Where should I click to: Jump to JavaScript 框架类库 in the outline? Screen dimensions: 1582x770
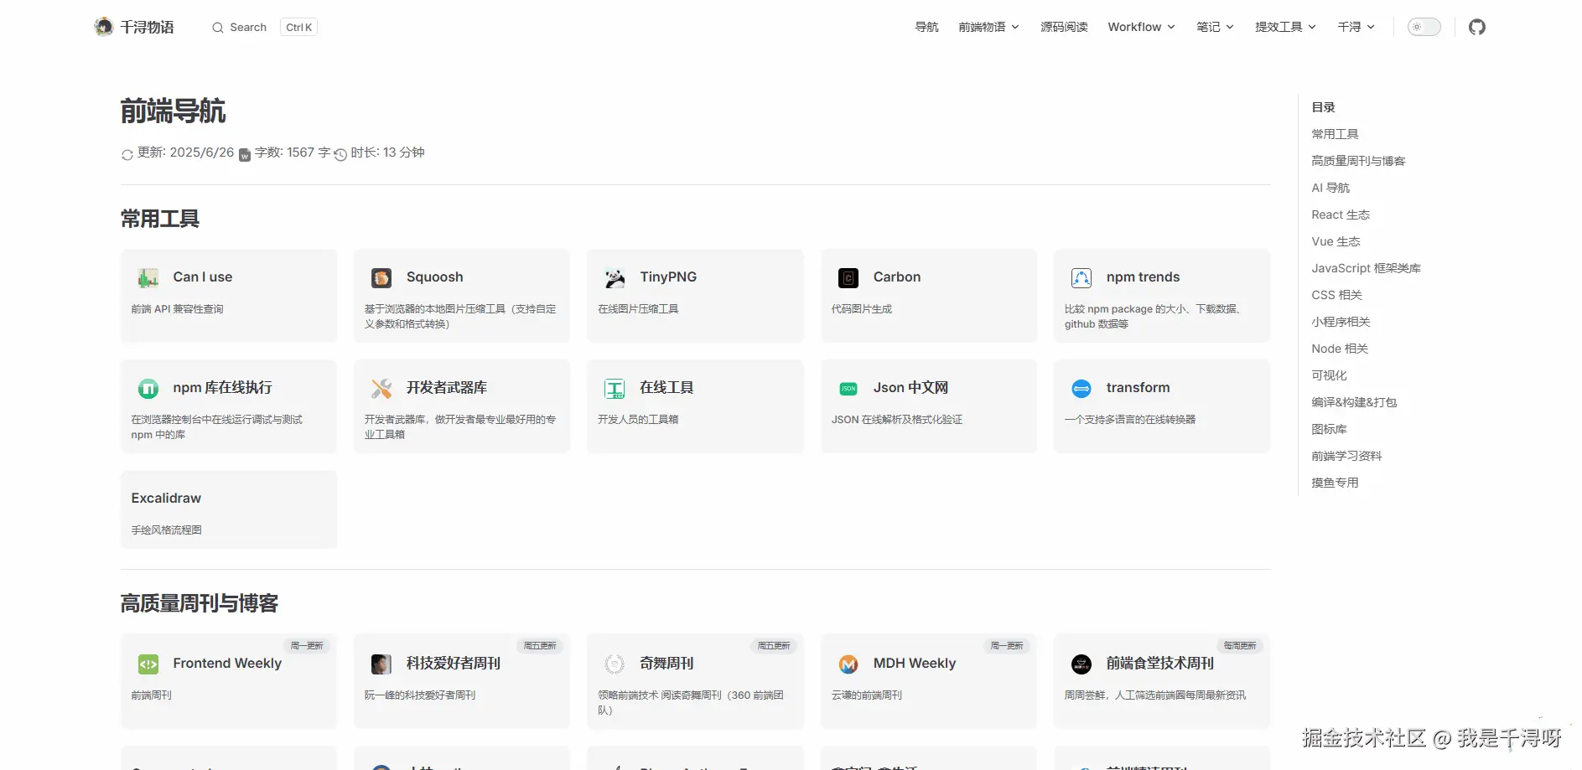pyautogui.click(x=1366, y=268)
